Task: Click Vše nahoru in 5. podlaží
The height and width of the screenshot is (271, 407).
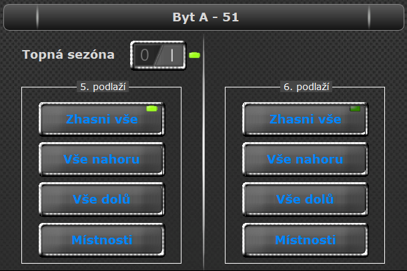Action: pyautogui.click(x=101, y=159)
